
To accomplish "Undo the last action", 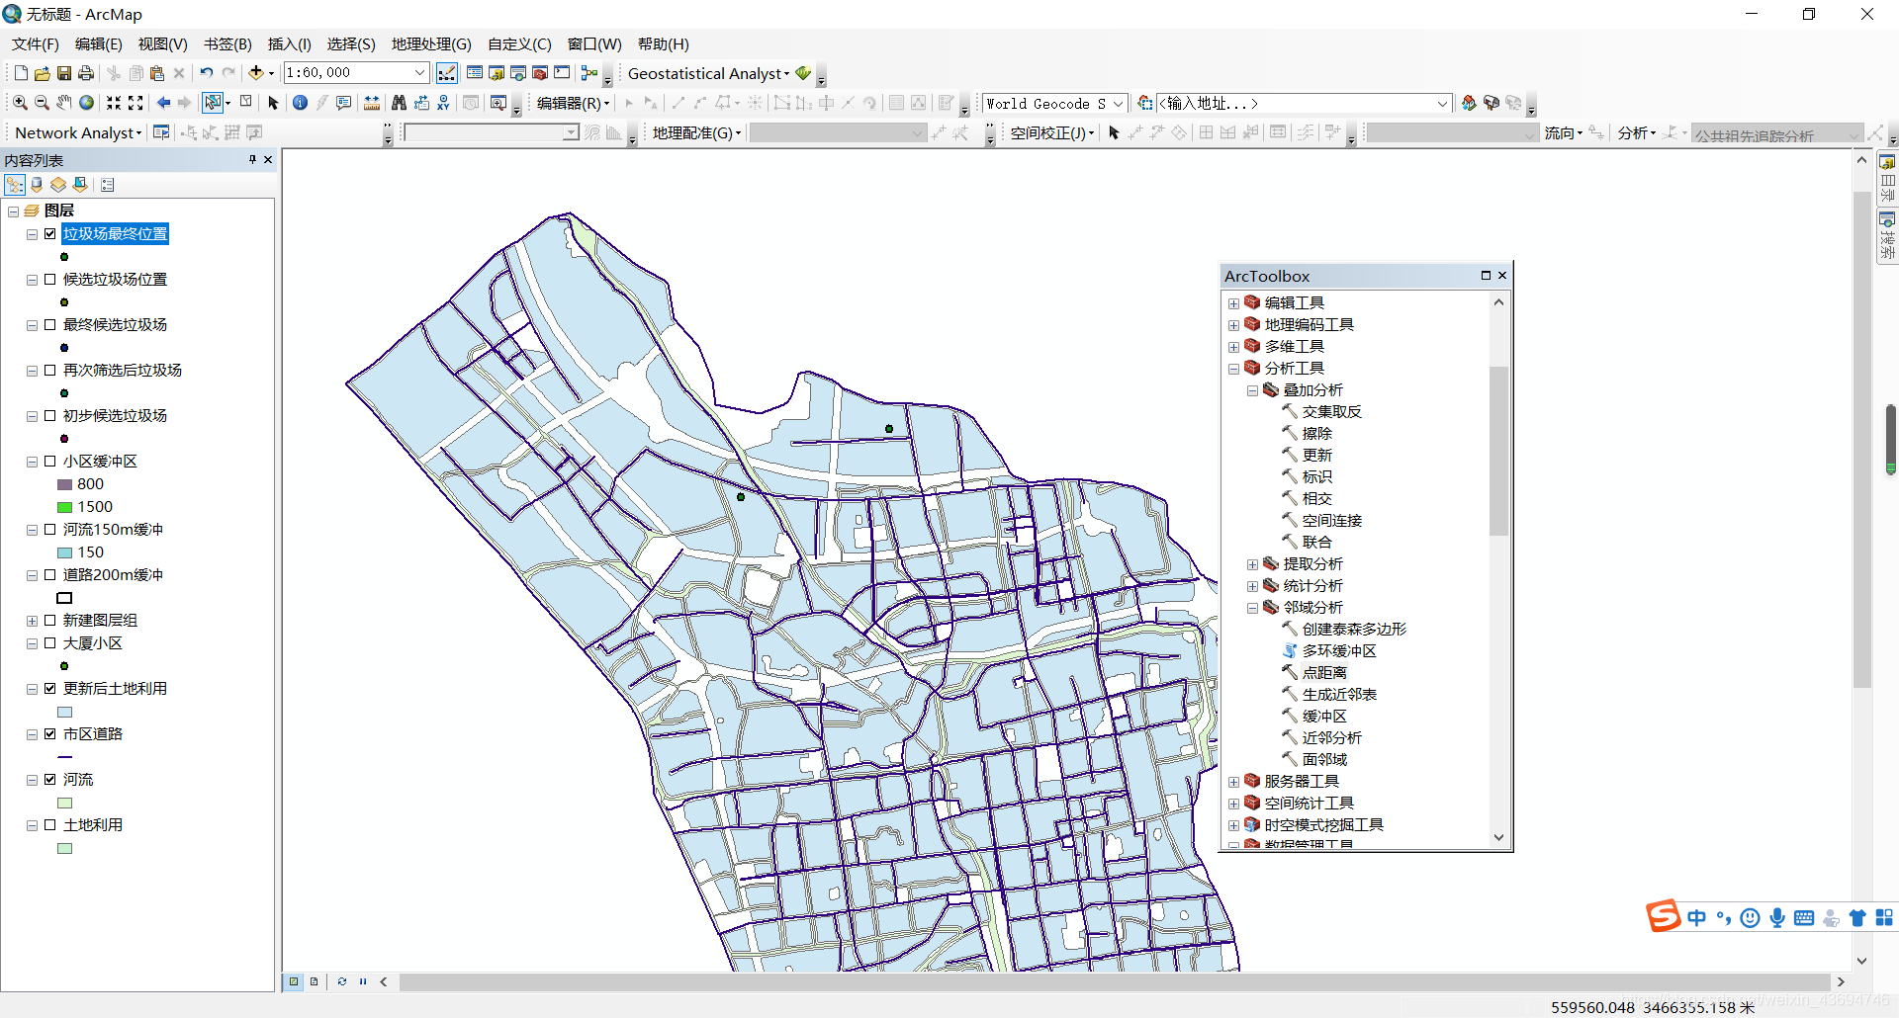I will (206, 73).
